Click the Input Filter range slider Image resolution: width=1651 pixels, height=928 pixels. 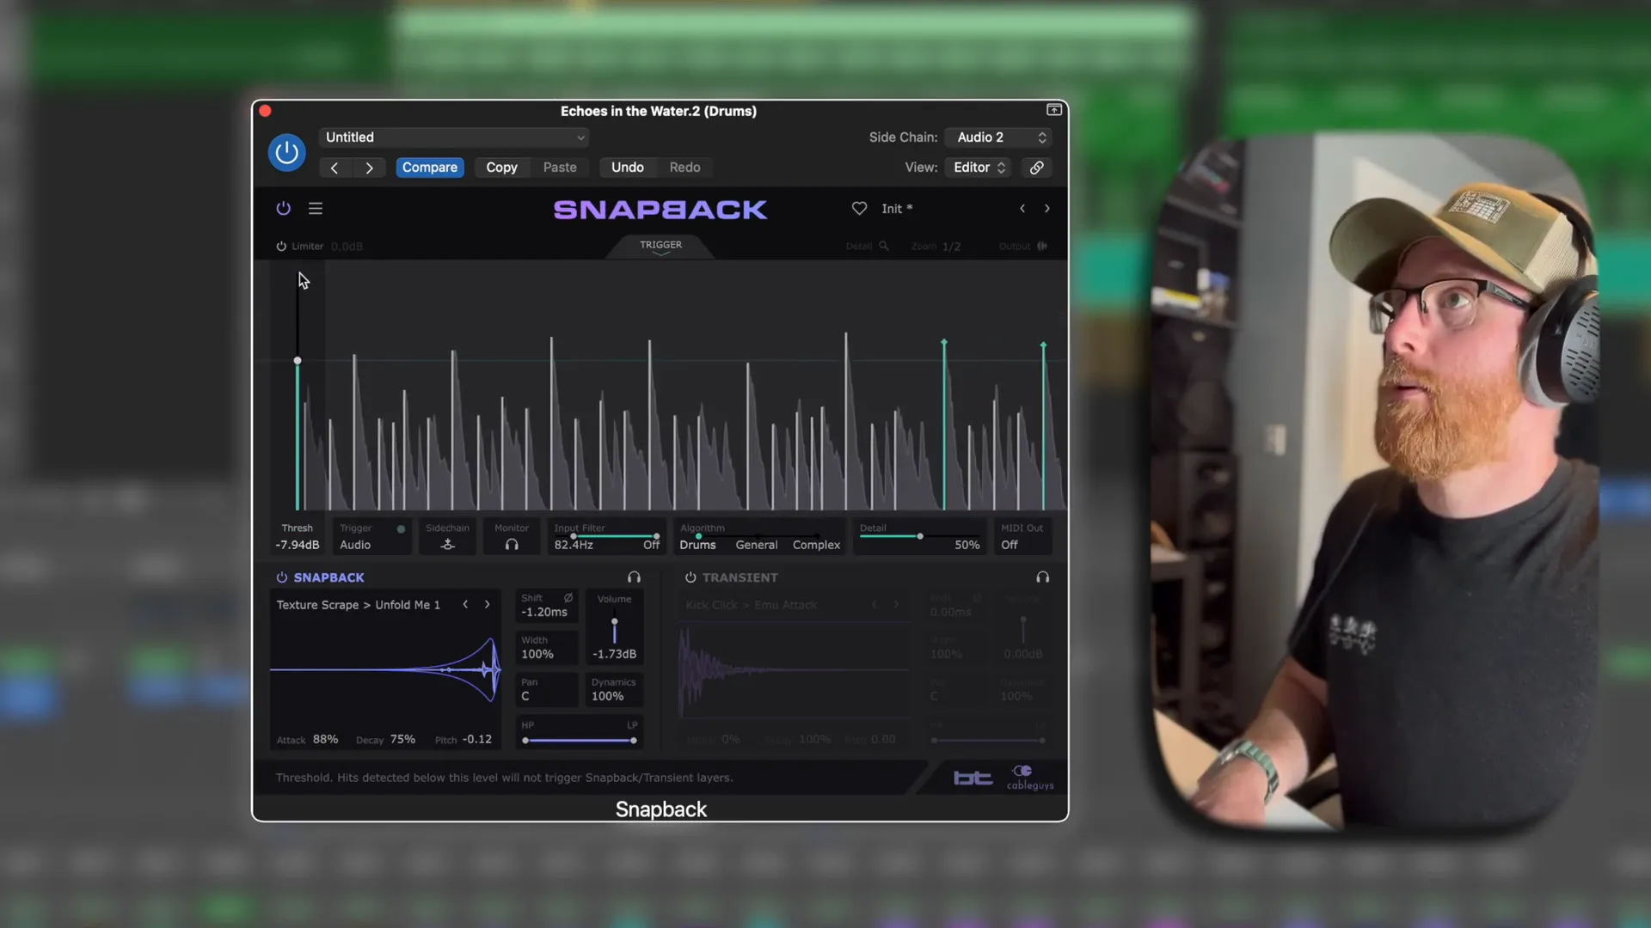[x=614, y=536]
